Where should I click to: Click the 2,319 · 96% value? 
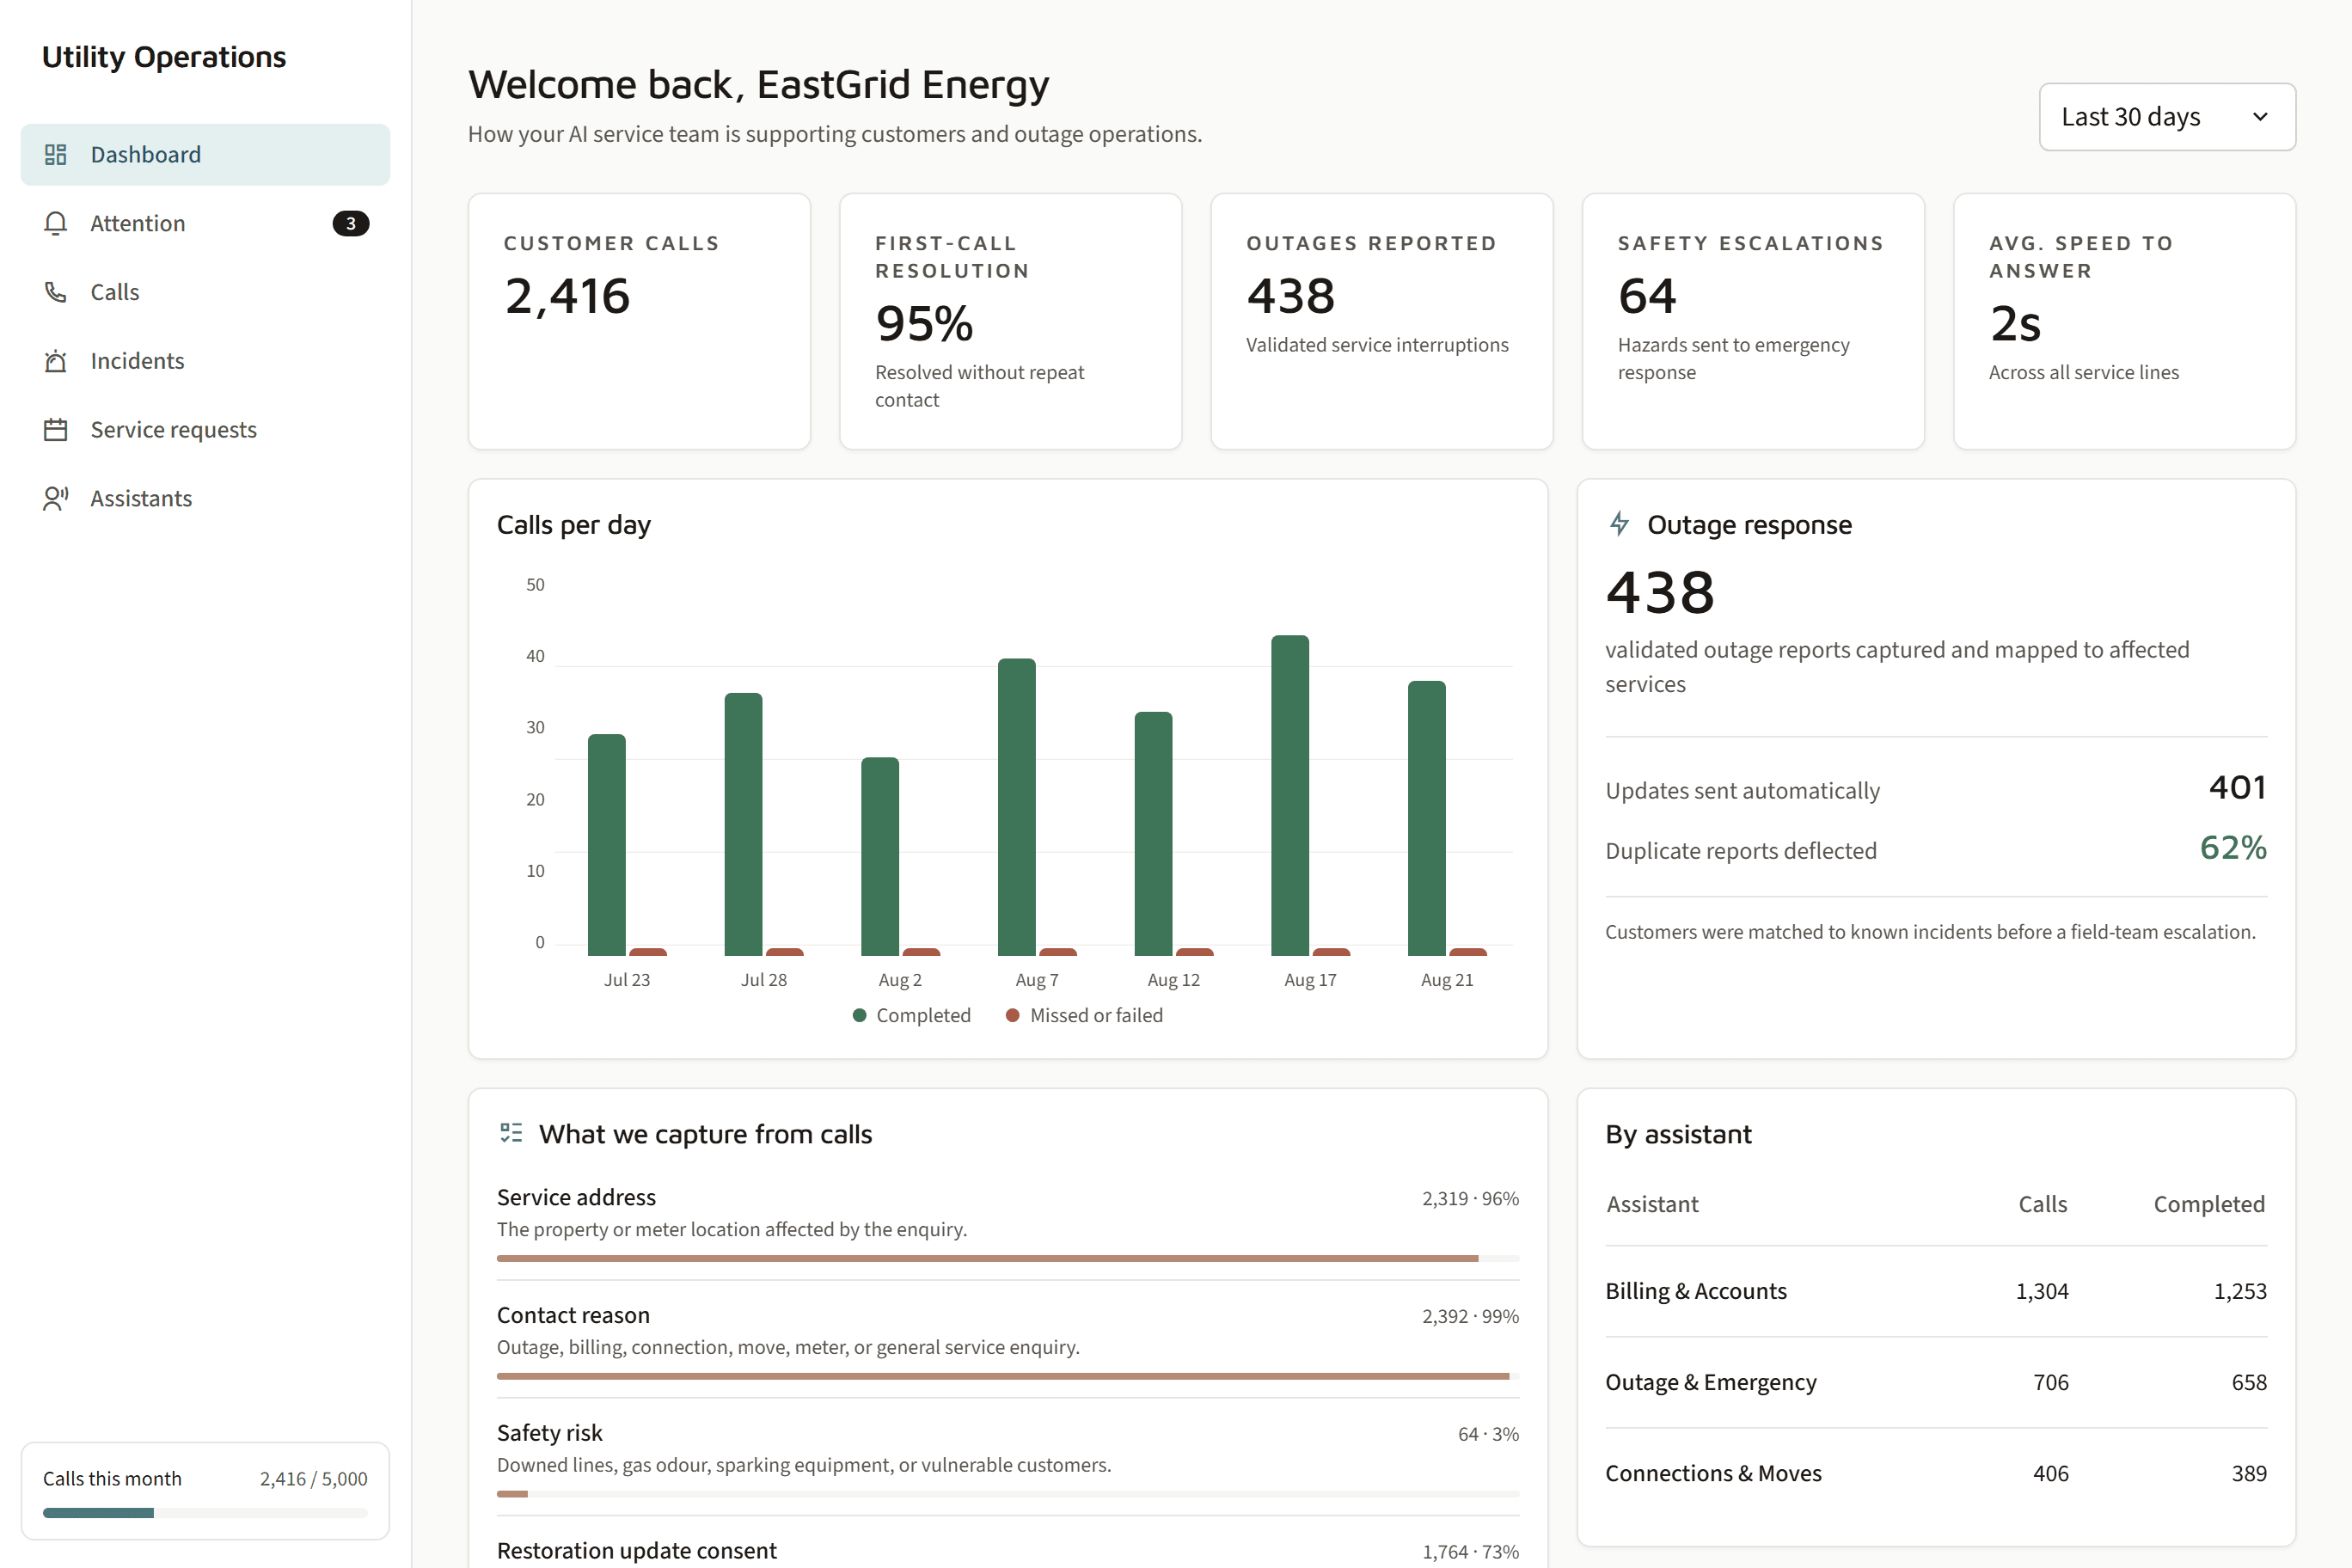point(1470,1198)
